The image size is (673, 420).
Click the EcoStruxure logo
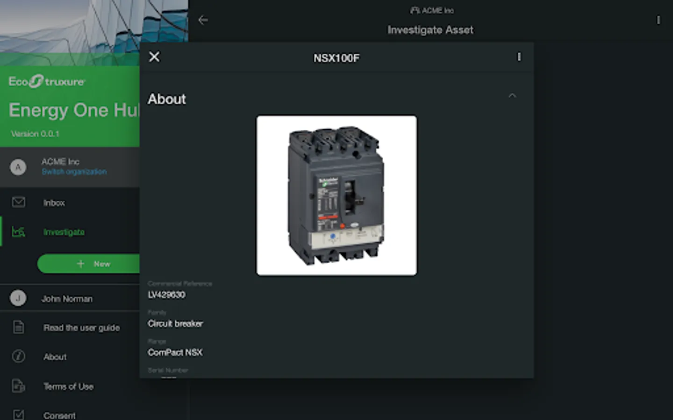[47, 82]
